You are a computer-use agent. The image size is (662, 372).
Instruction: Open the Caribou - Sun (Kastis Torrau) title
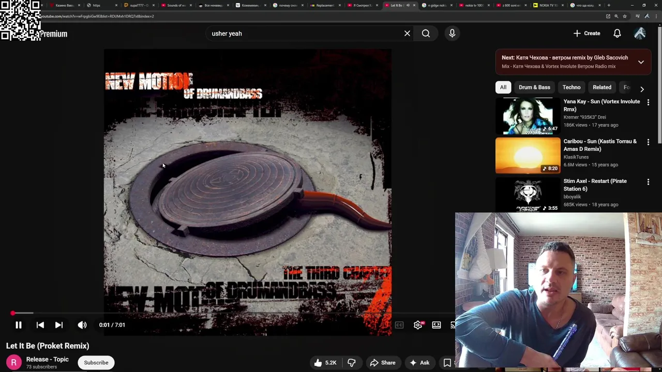[600, 145]
